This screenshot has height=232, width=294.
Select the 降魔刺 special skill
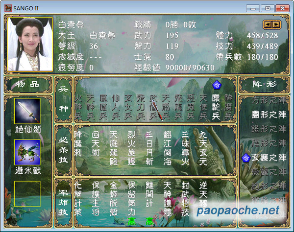click(78, 144)
